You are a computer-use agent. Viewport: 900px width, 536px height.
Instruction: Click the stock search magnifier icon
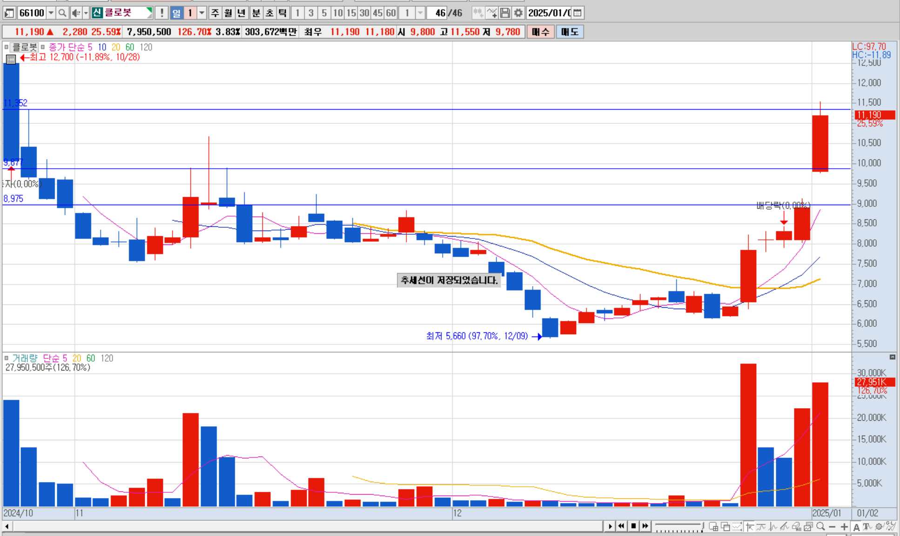[x=62, y=13]
